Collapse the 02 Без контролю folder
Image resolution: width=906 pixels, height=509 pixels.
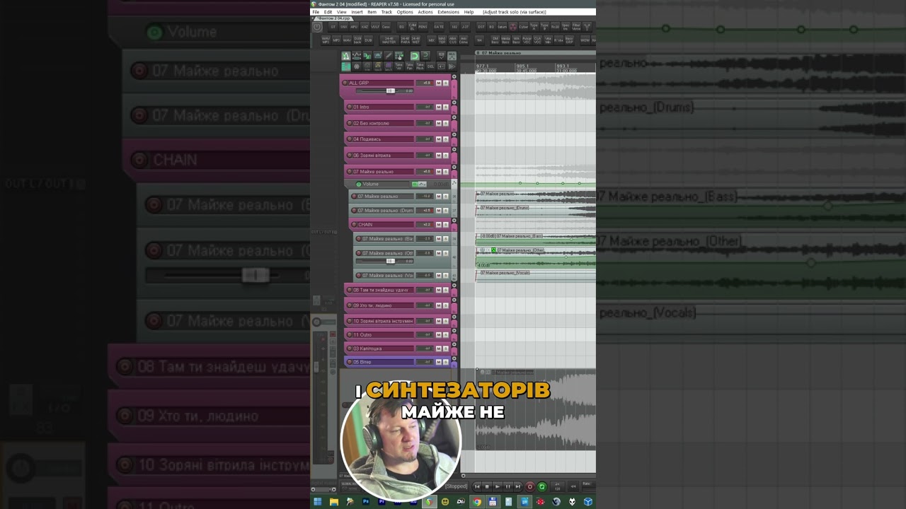[454, 117]
